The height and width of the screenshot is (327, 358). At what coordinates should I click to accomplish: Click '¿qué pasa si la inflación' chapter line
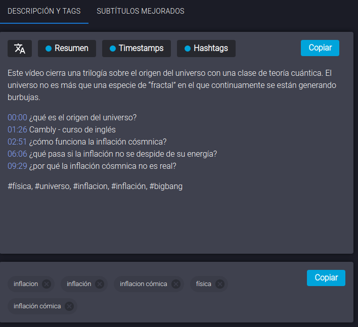click(123, 154)
